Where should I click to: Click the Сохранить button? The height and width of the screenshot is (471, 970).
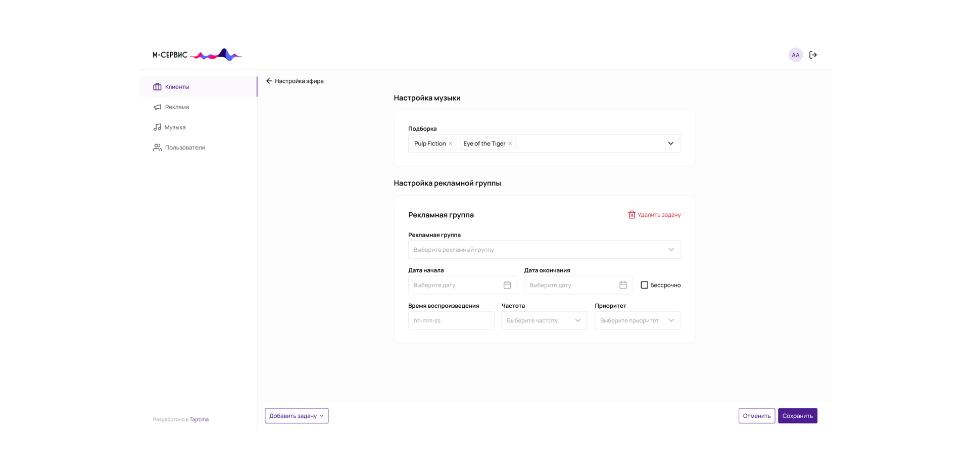798,415
